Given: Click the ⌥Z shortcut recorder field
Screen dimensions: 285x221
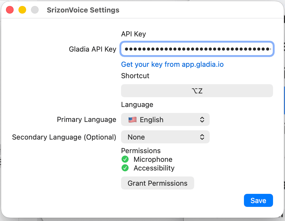Looking at the screenshot, I should coord(197,90).
